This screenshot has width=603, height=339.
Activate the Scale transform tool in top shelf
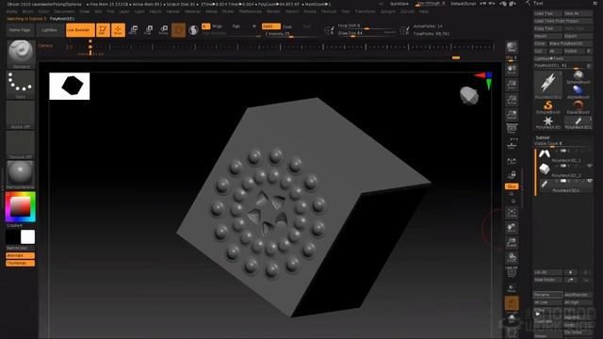click(149, 29)
